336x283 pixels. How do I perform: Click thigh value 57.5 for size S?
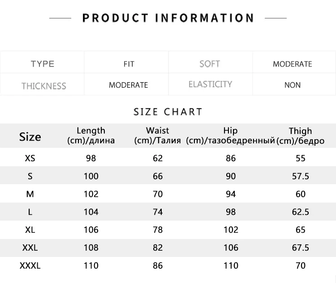point(301,176)
